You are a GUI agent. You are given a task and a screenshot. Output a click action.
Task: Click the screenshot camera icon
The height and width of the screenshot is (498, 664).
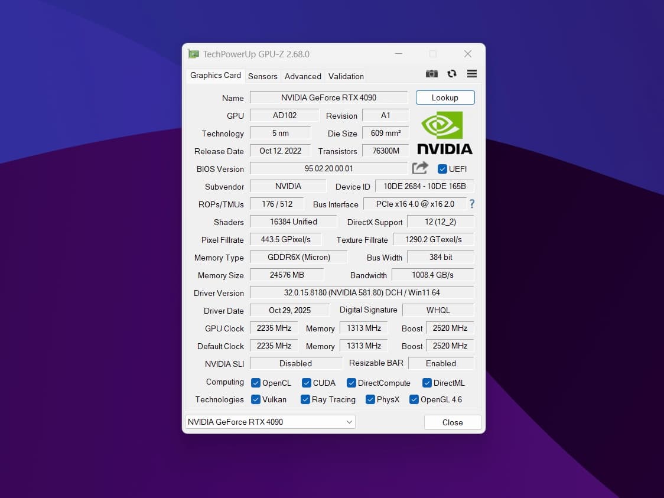click(431, 74)
